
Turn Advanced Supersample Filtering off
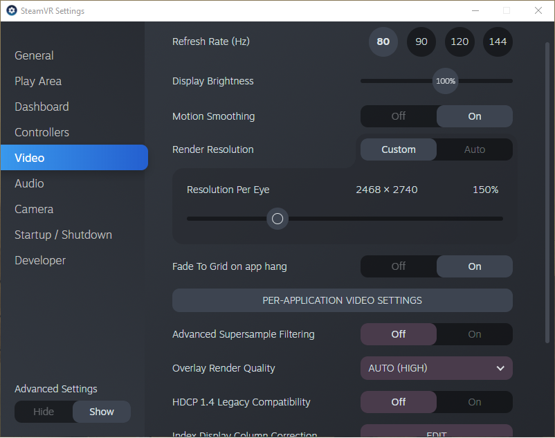coord(399,334)
